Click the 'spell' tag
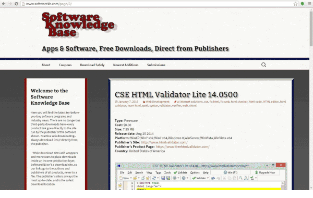313x198 pixels. [145, 106]
